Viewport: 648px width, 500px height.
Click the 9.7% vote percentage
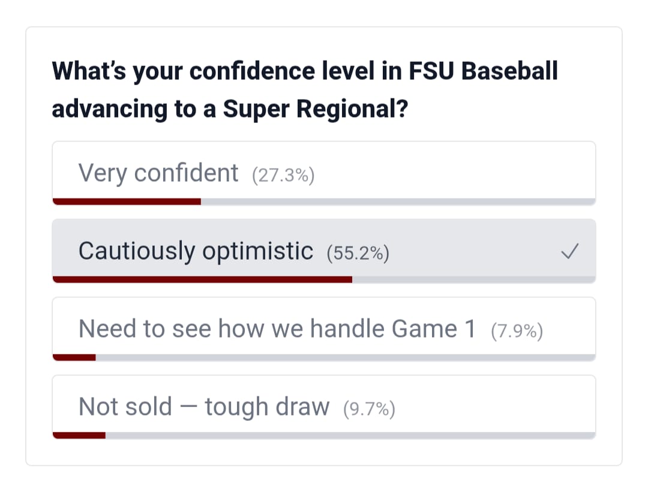click(369, 409)
